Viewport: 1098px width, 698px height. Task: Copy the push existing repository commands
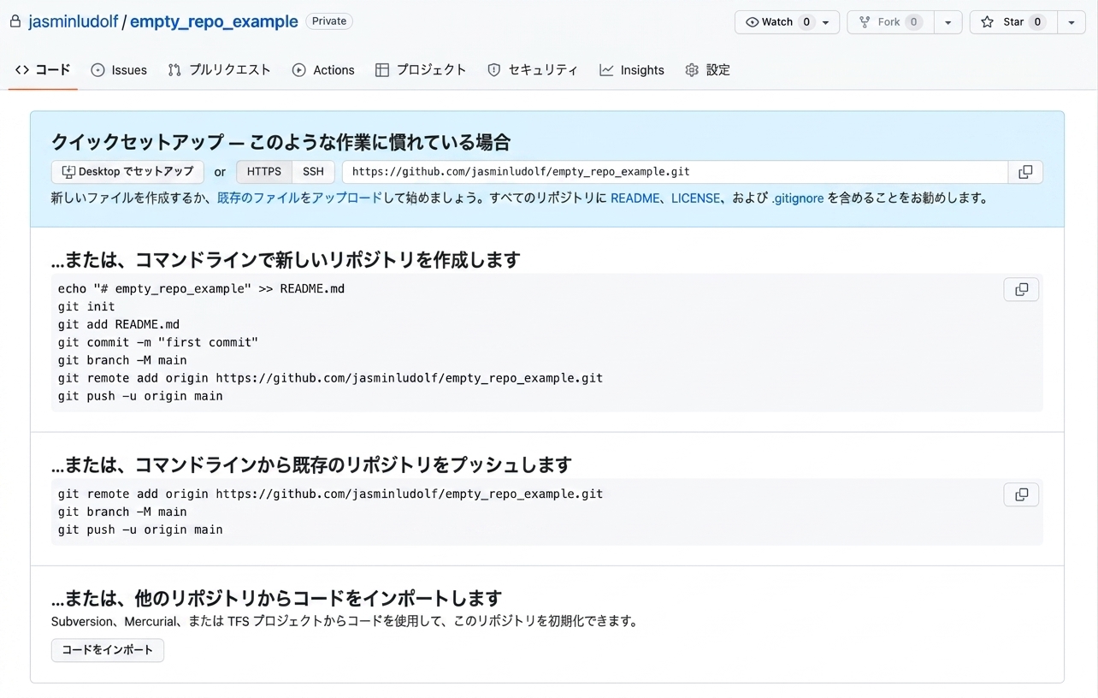point(1021,494)
